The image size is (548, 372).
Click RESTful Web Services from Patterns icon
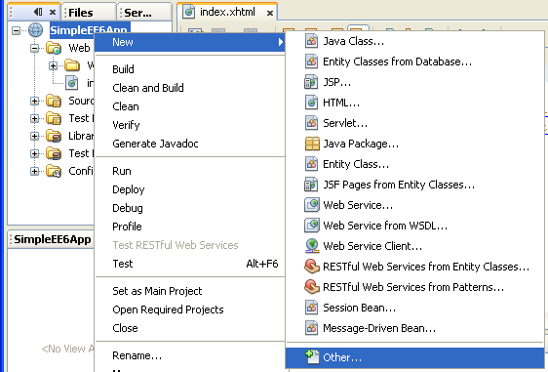pyautogui.click(x=312, y=287)
